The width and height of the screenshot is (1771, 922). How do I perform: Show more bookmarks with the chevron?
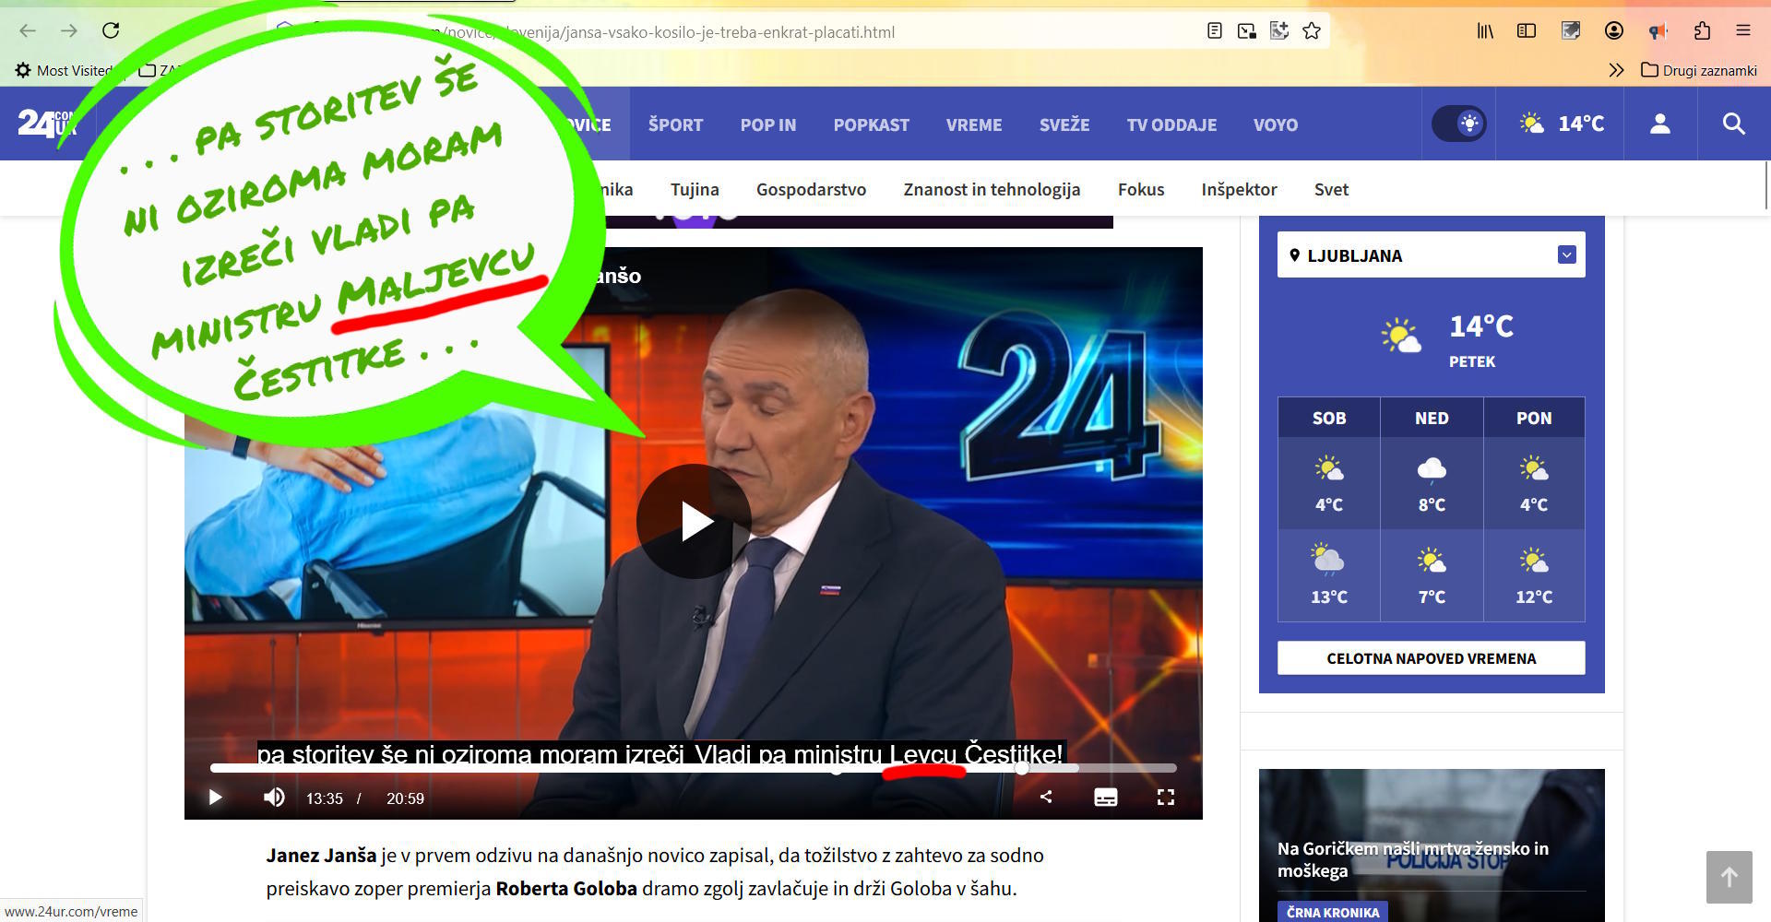(1616, 70)
